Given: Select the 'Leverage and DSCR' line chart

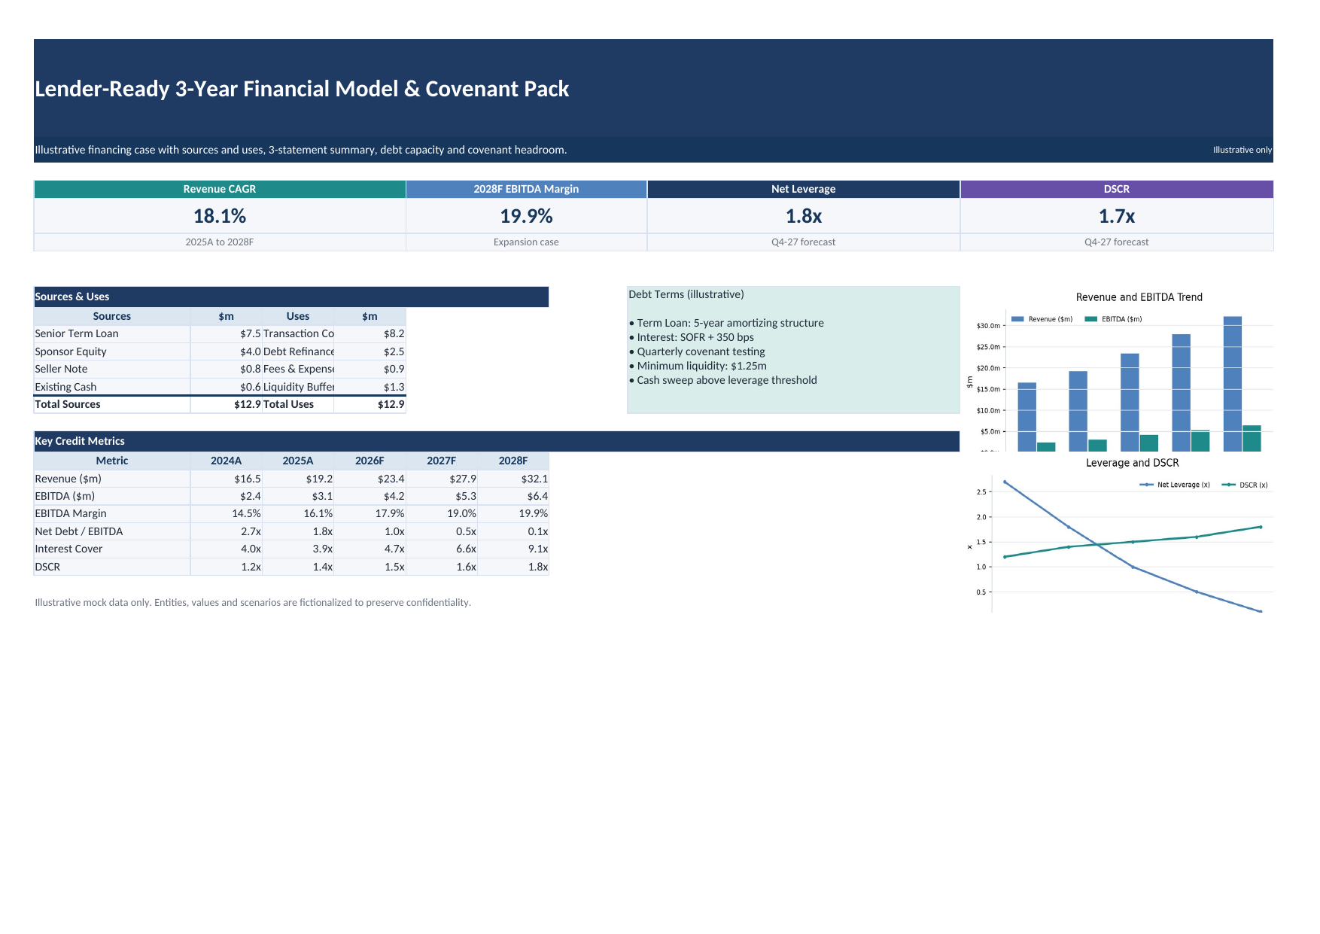Looking at the screenshot, I should coord(1118,534).
